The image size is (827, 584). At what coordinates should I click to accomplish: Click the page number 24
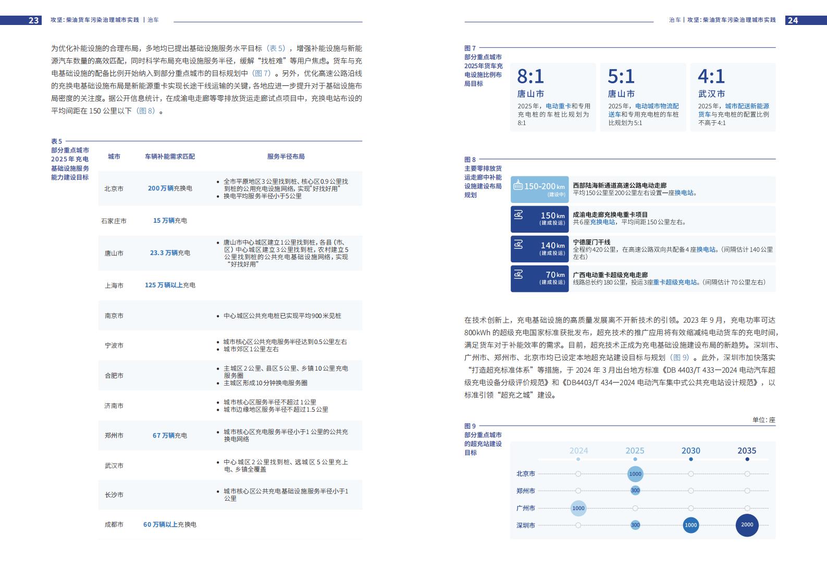point(793,20)
